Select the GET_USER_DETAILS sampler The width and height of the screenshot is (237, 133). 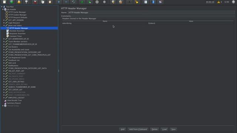[x=16, y=82]
